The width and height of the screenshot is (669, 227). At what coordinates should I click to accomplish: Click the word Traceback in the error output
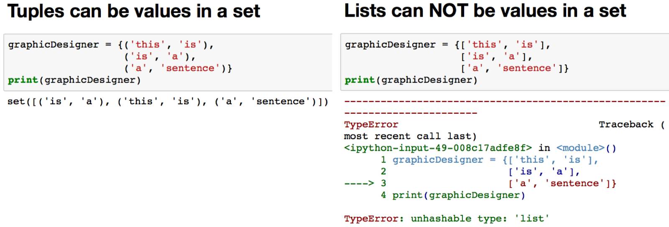pos(626,124)
